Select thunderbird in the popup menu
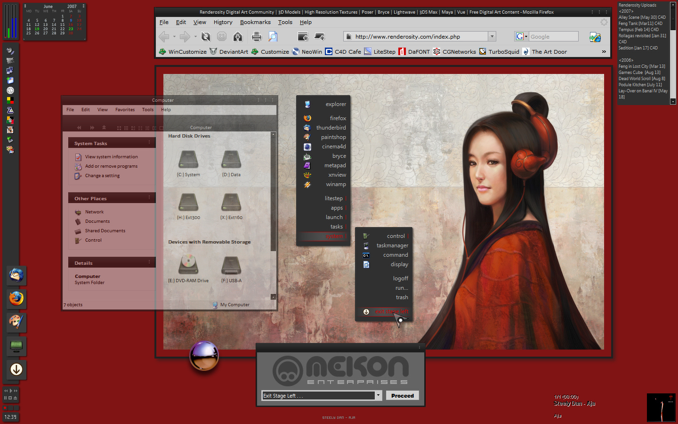Image resolution: width=678 pixels, height=424 pixels. click(x=324, y=128)
